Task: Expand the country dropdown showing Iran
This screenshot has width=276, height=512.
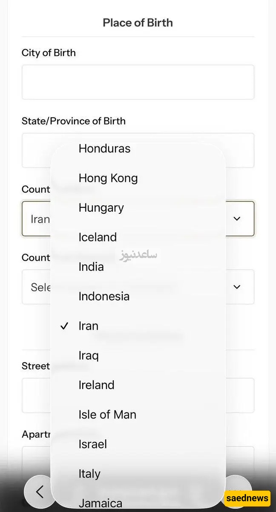Action: coord(237,218)
